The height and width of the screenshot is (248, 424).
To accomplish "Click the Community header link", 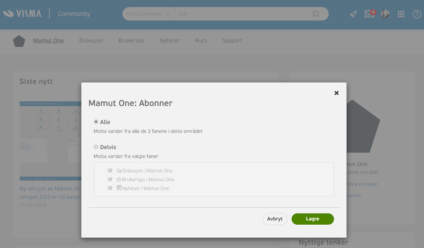I will 74,14.
